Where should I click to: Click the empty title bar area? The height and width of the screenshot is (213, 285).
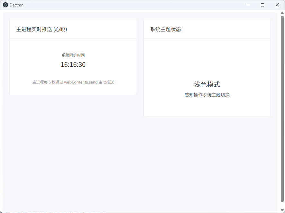click(129, 5)
